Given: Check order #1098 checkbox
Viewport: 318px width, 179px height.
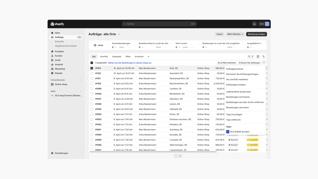Looking at the screenshot, I should click(x=92, y=94).
